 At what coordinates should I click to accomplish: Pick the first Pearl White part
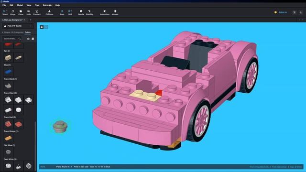coord(8,166)
